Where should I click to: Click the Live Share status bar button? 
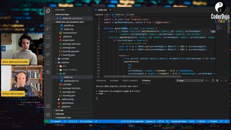pyautogui.click(x=86, y=121)
